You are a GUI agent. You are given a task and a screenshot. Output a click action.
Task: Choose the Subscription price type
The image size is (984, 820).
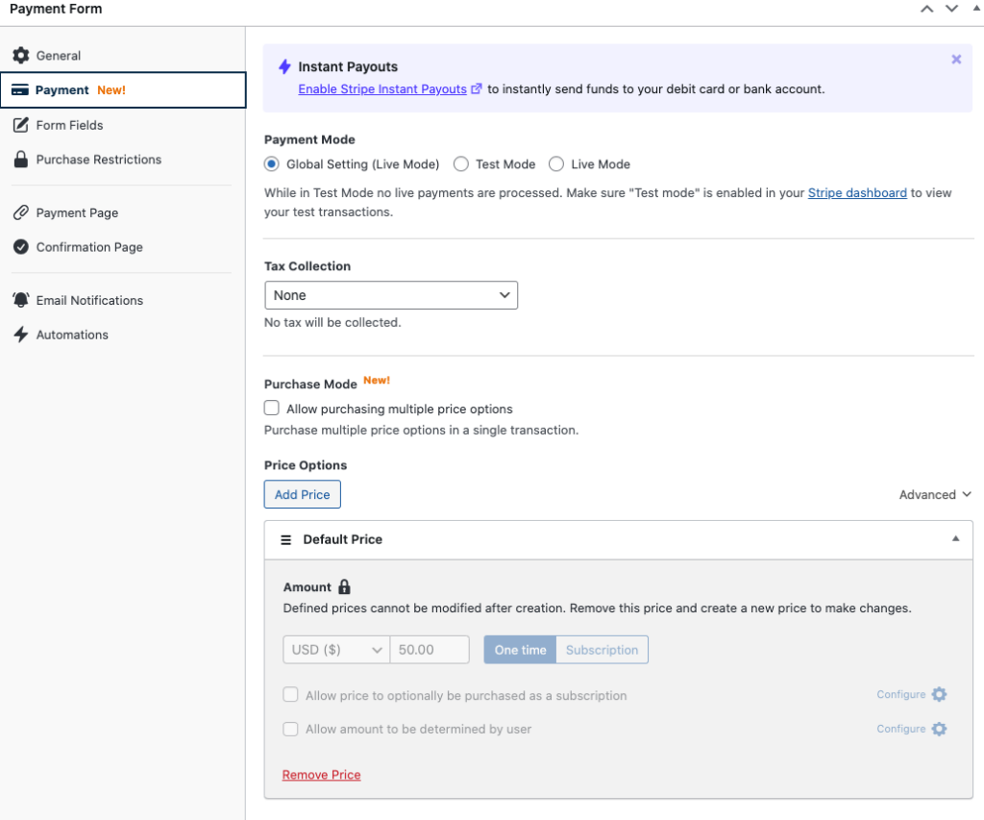click(602, 650)
